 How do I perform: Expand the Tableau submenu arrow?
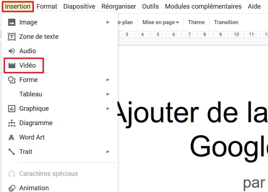tap(108, 94)
